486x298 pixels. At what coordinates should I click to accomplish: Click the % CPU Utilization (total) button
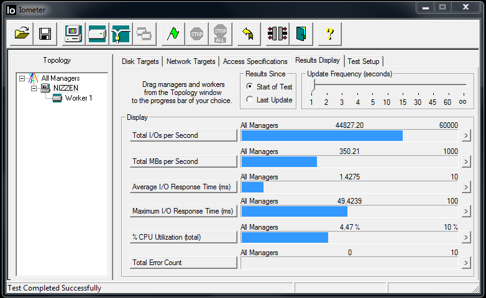pos(183,237)
